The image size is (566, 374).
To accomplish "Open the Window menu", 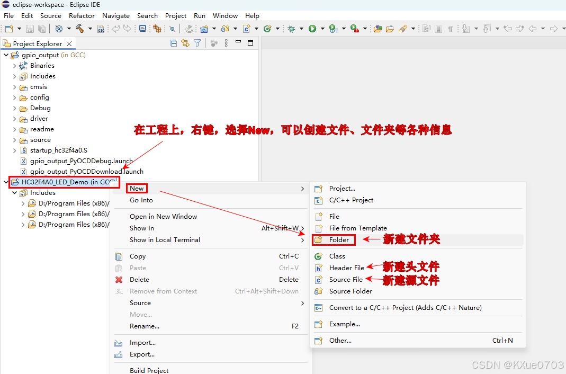I will pos(225,15).
